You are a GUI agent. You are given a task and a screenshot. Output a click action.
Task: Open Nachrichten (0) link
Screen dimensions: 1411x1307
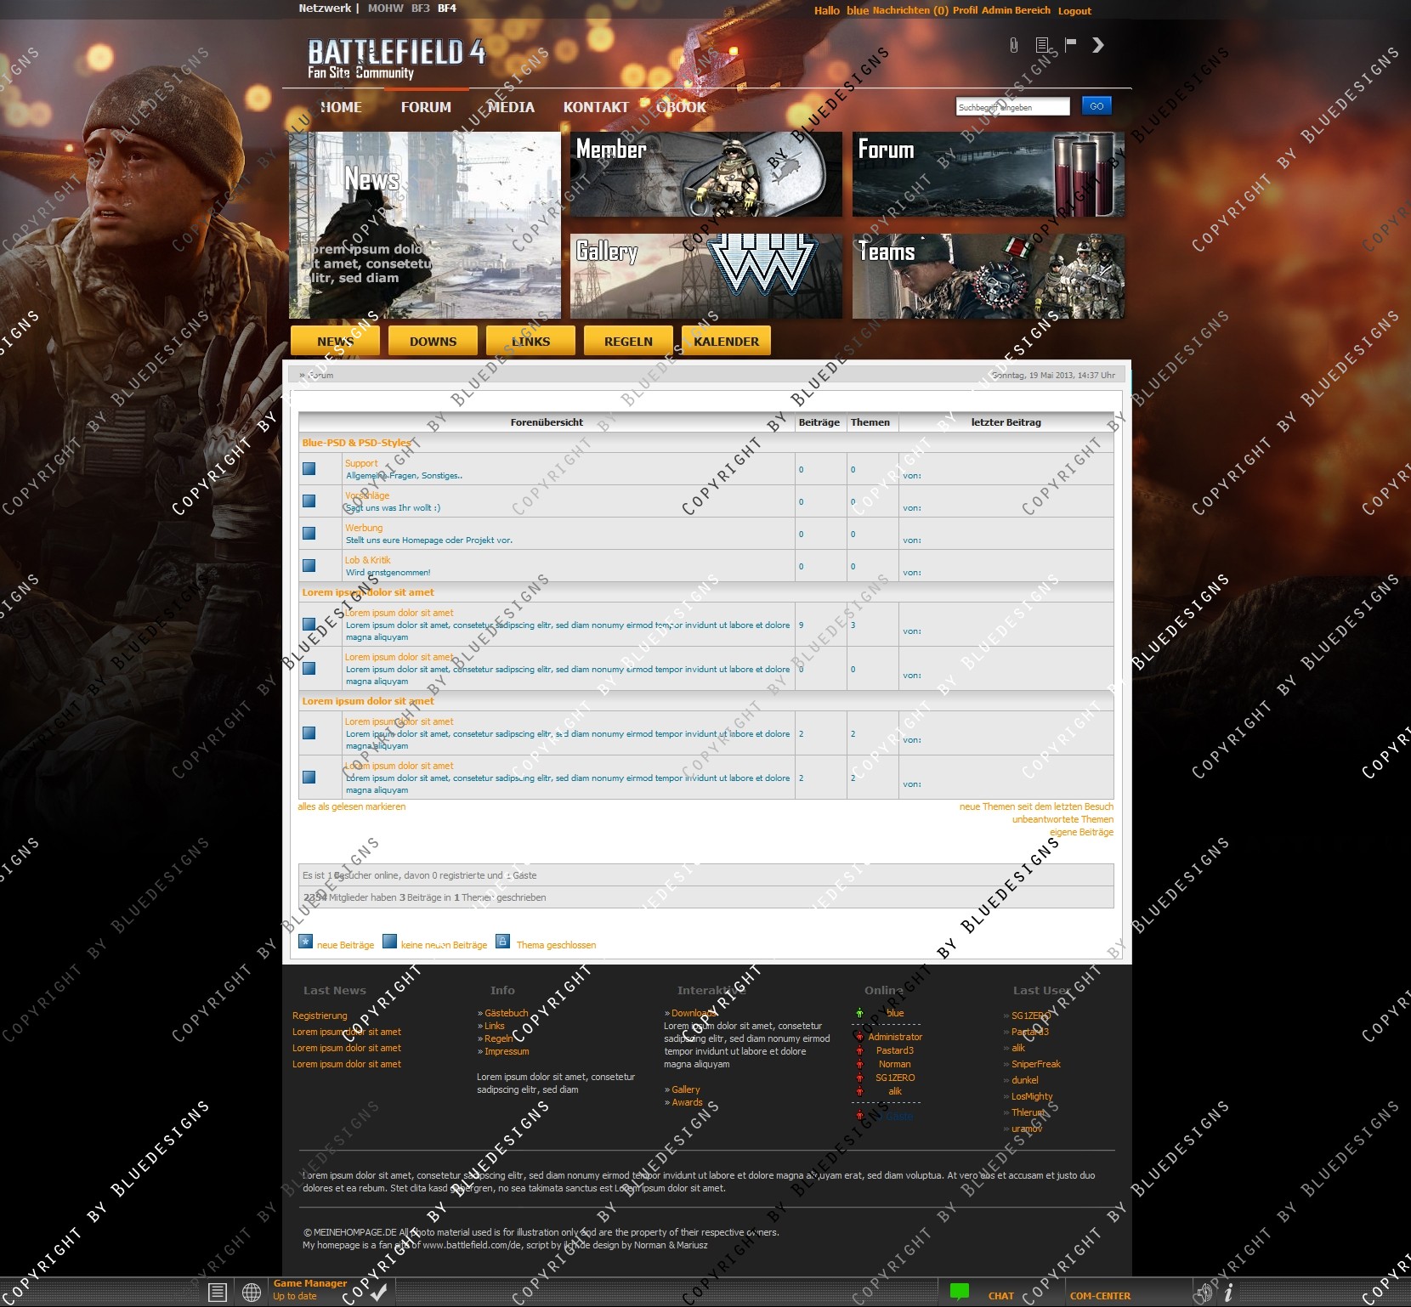click(910, 10)
